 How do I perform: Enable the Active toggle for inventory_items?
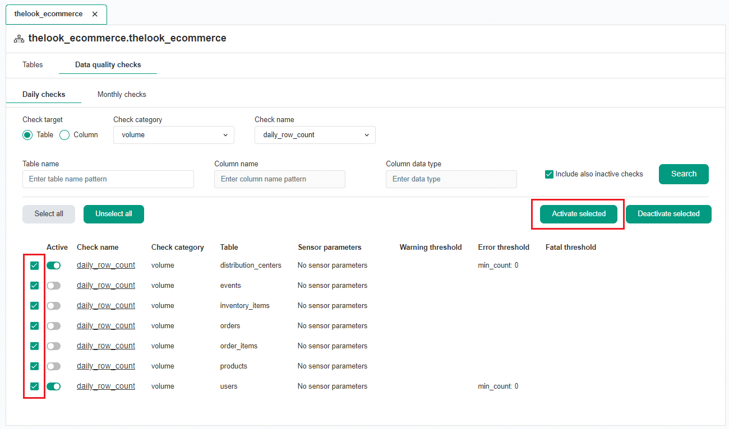tap(53, 306)
